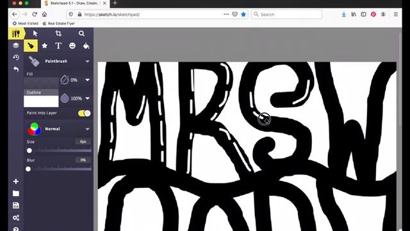Select the Text tool
The height and width of the screenshot is (231, 410).
pos(58,46)
